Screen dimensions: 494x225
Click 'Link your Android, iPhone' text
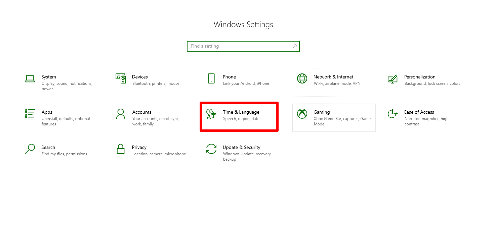(246, 84)
